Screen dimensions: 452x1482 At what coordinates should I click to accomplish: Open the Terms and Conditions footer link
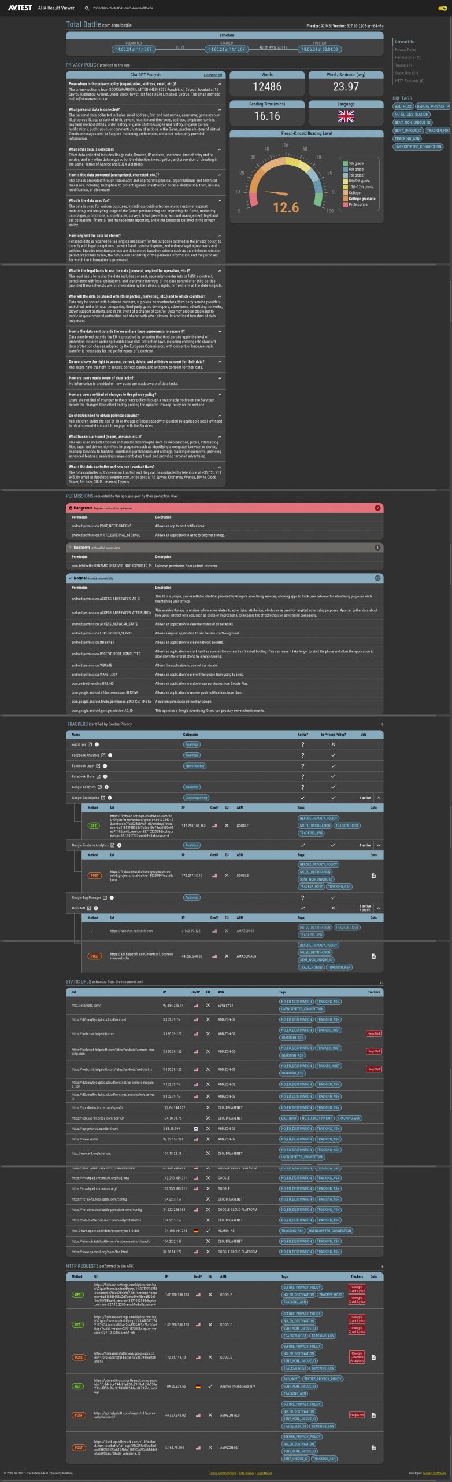(x=223, y=1473)
